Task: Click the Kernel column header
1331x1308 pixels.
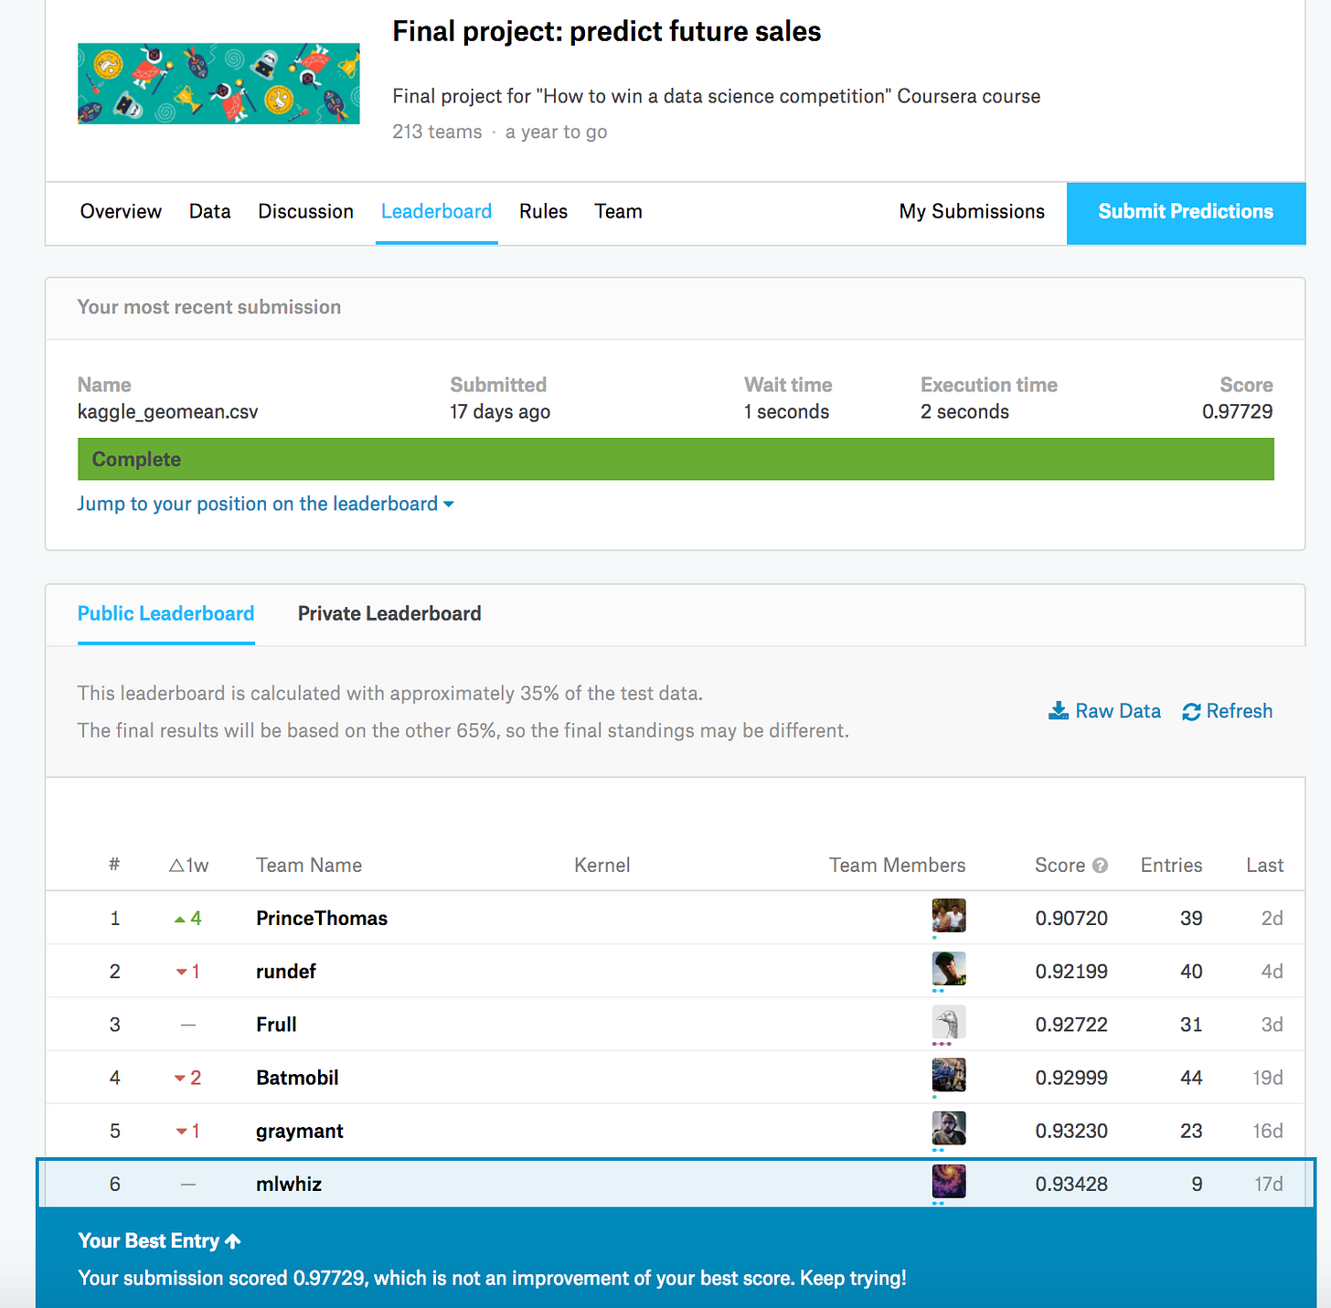Action: pos(602,866)
